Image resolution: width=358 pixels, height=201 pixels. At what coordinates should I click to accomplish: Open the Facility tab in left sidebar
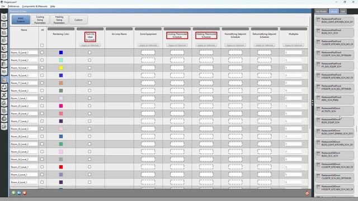[4, 64]
